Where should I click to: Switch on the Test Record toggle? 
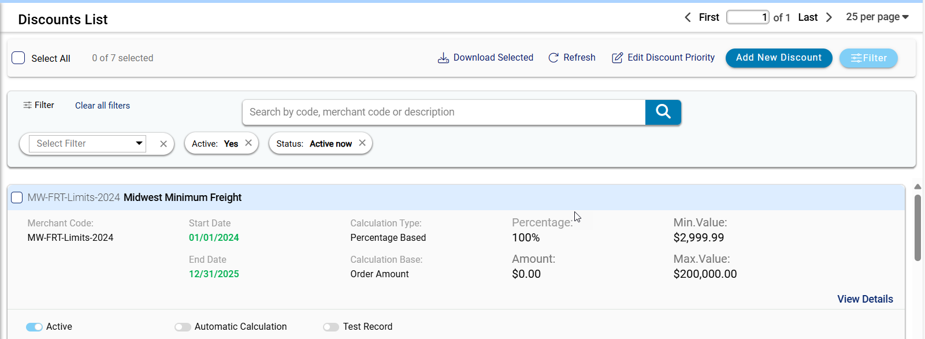331,327
